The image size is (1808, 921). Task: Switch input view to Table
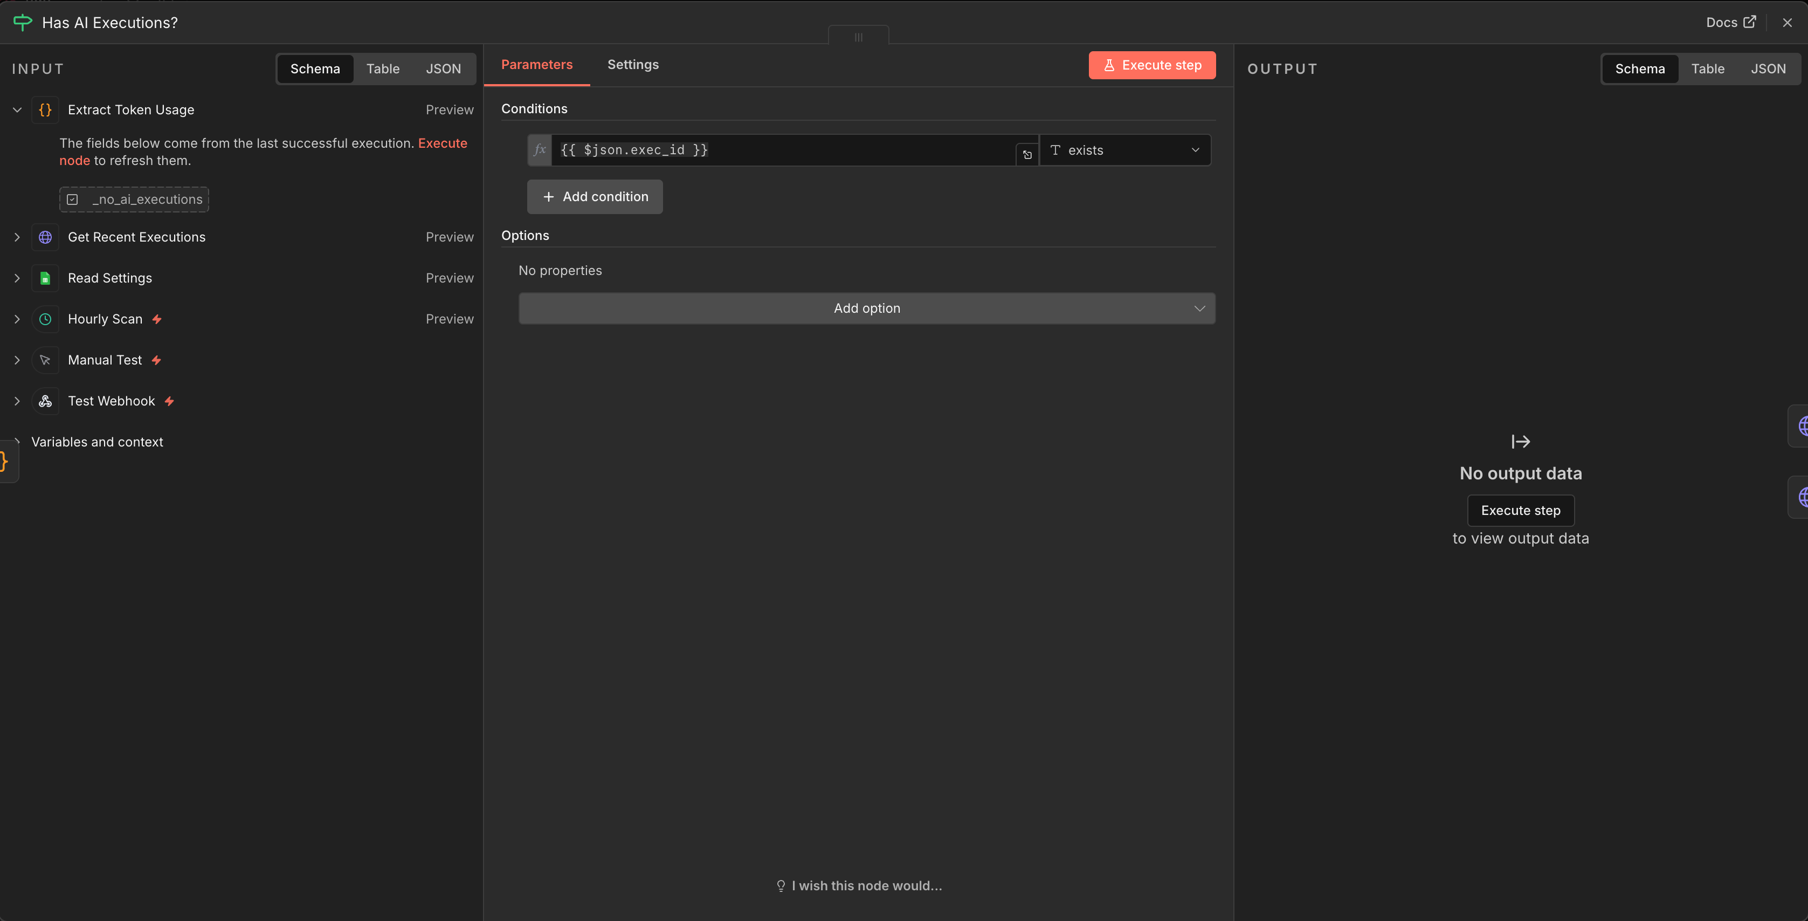tap(383, 69)
